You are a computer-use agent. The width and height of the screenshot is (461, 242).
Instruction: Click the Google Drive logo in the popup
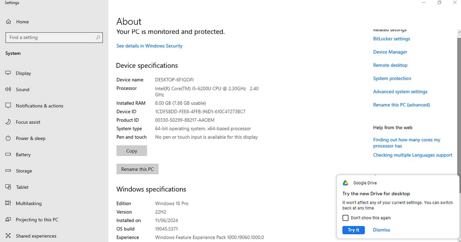346,183
